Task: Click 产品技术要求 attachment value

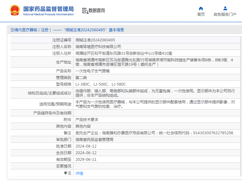Action: tap(87, 120)
